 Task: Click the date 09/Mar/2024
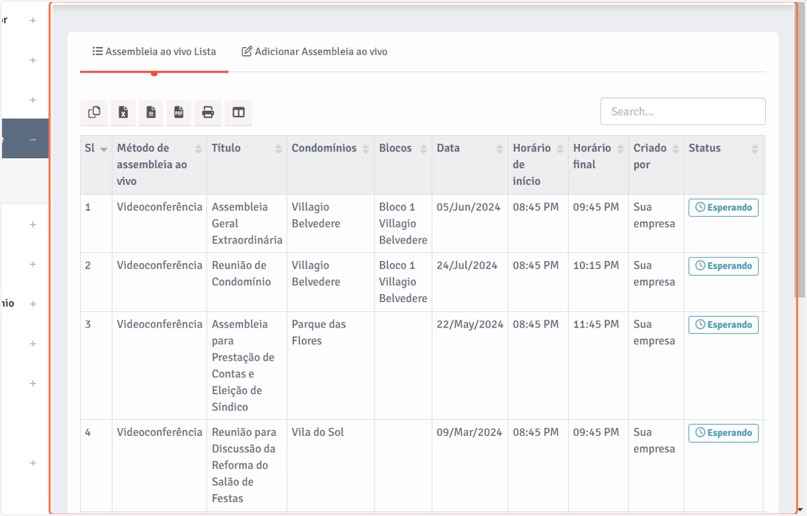pos(469,433)
